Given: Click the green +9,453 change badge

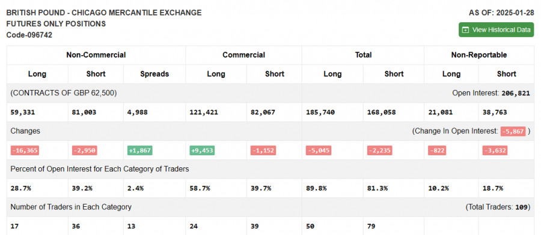Looking at the screenshot, I should (202, 150).
